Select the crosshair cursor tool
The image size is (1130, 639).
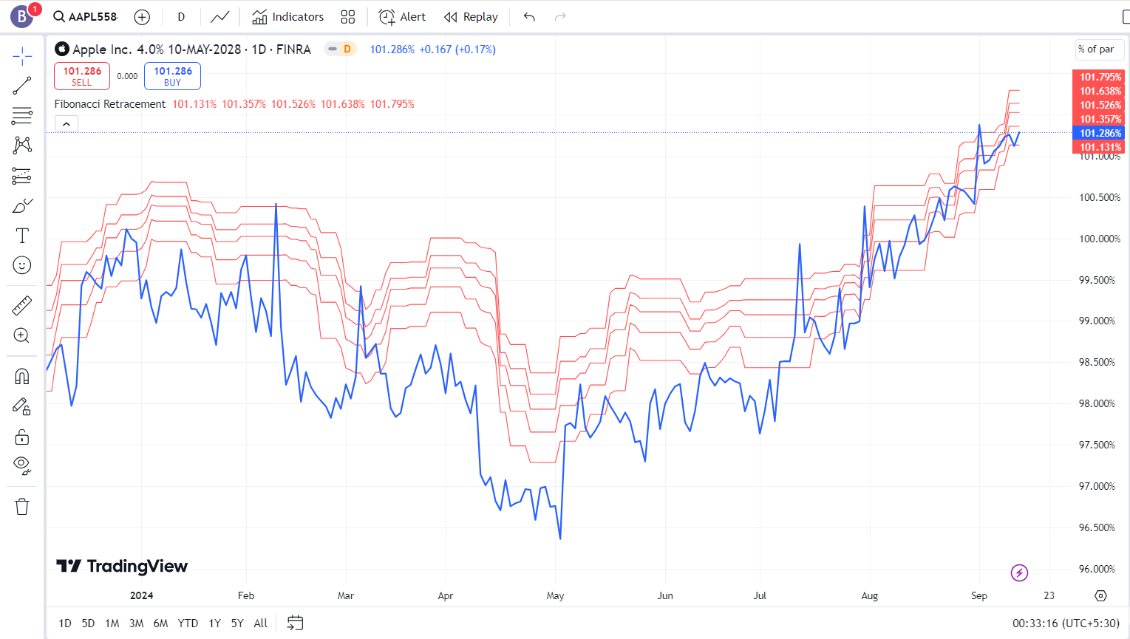click(22, 56)
